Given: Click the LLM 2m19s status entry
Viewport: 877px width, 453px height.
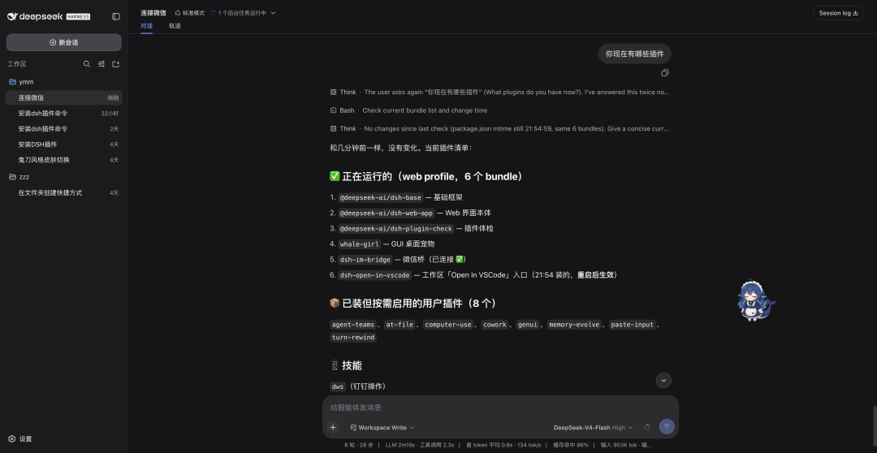Looking at the screenshot, I should 420,445.
